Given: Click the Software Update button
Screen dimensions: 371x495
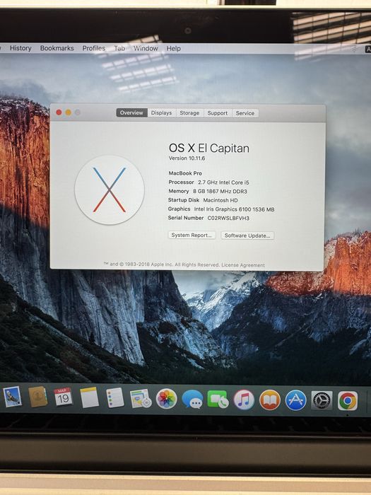Looking at the screenshot, I should point(247,235).
